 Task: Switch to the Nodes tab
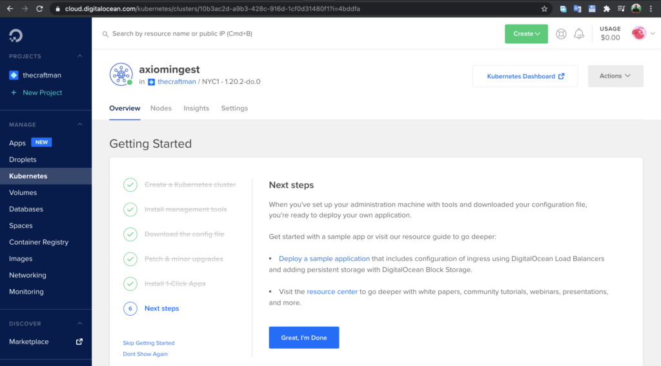click(x=161, y=108)
